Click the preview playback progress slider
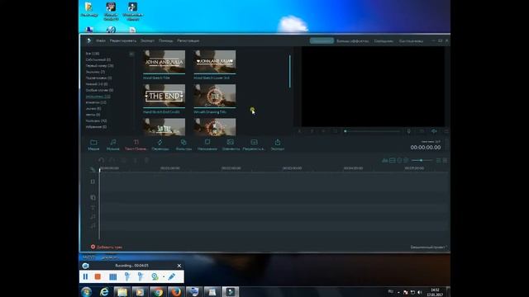Screen dimensions: 529x297 [x=372, y=131]
